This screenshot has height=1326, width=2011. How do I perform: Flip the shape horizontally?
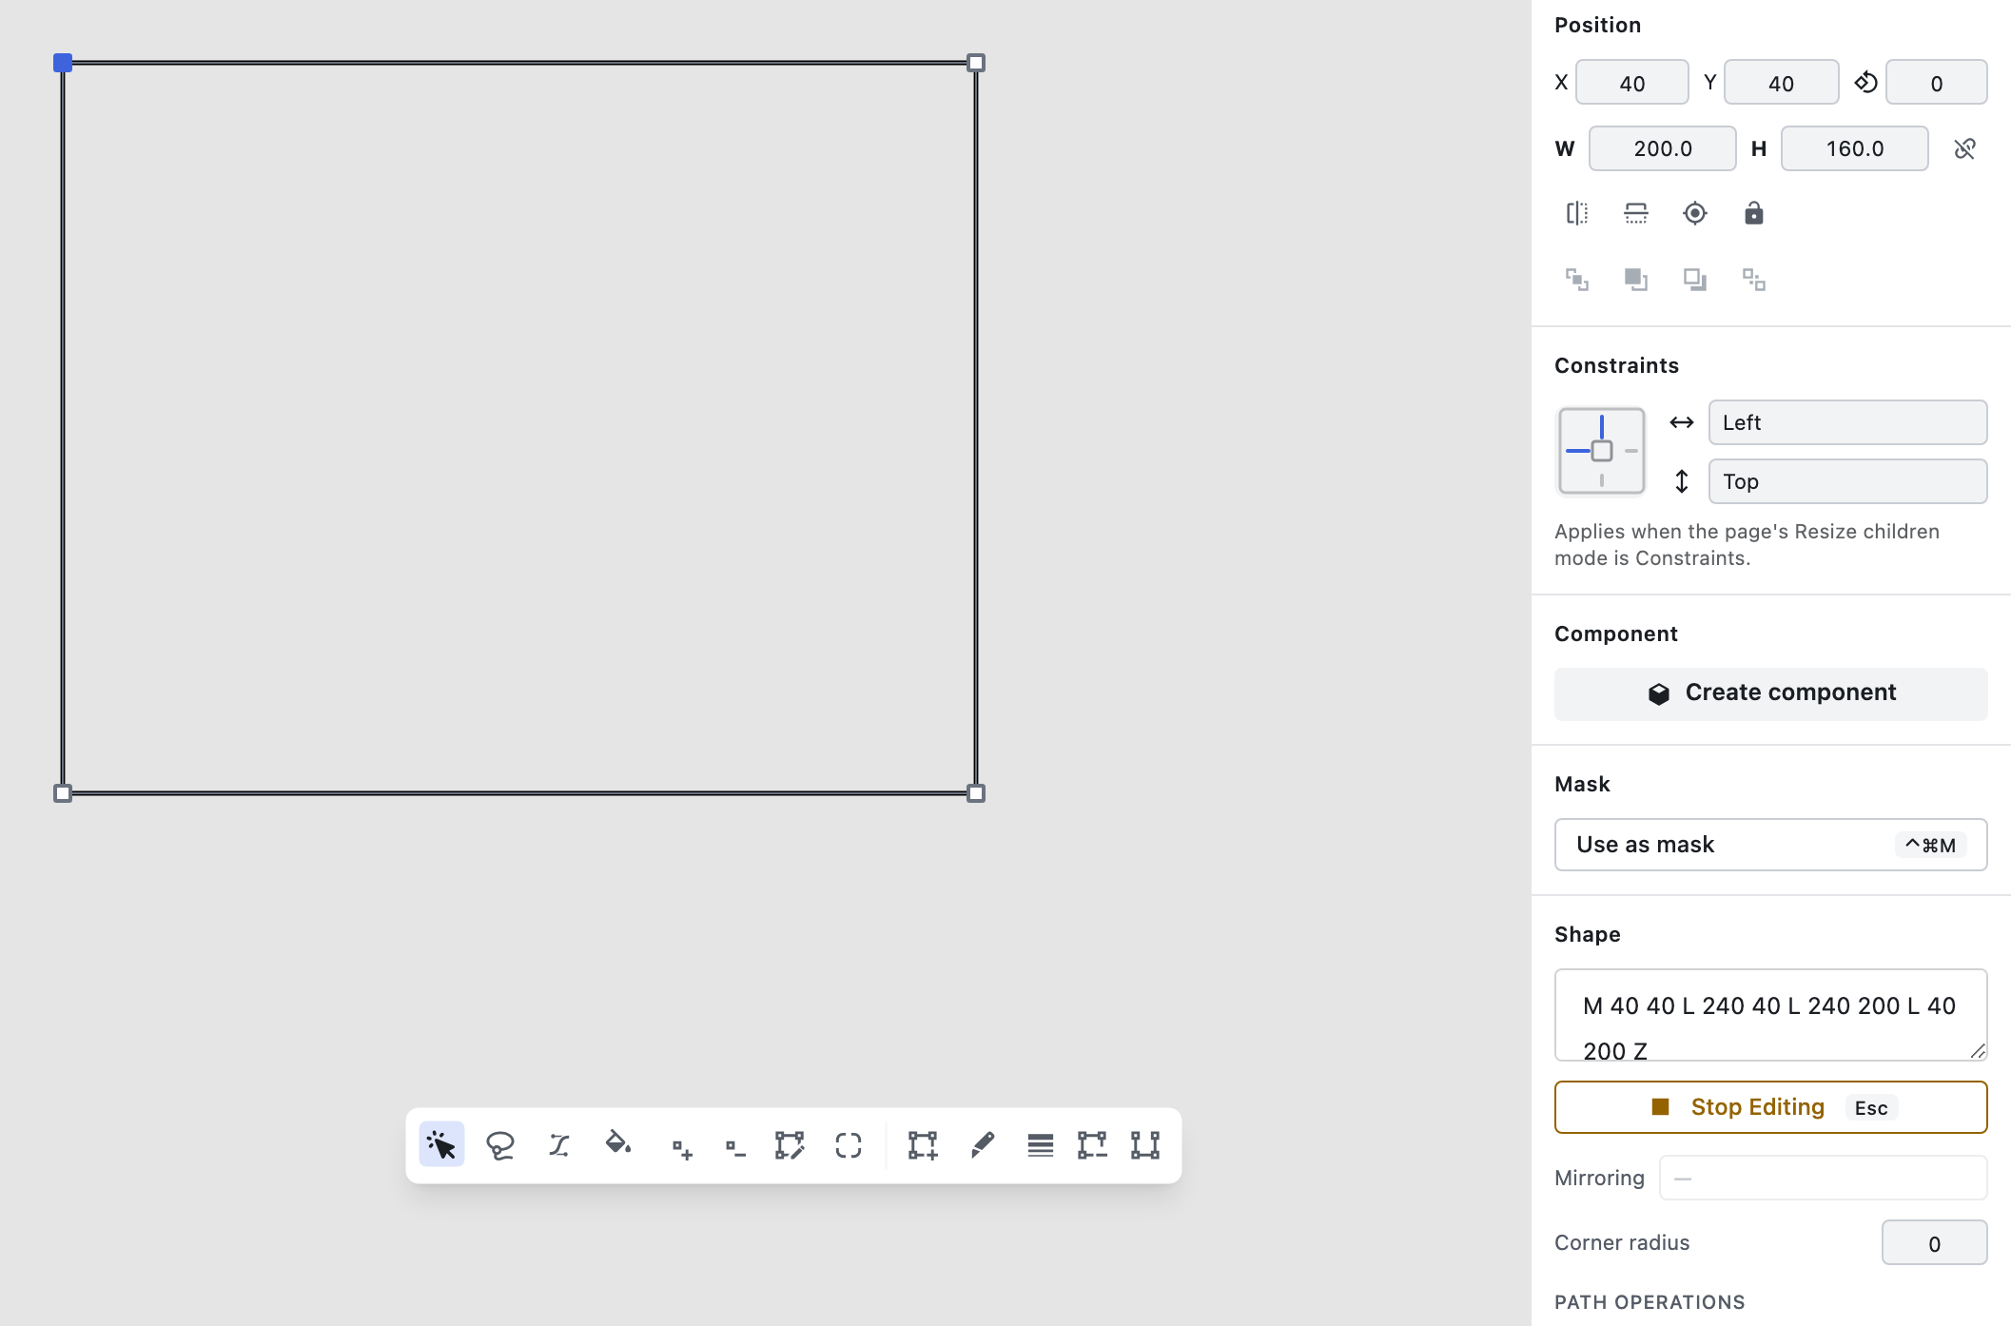pos(1577,213)
